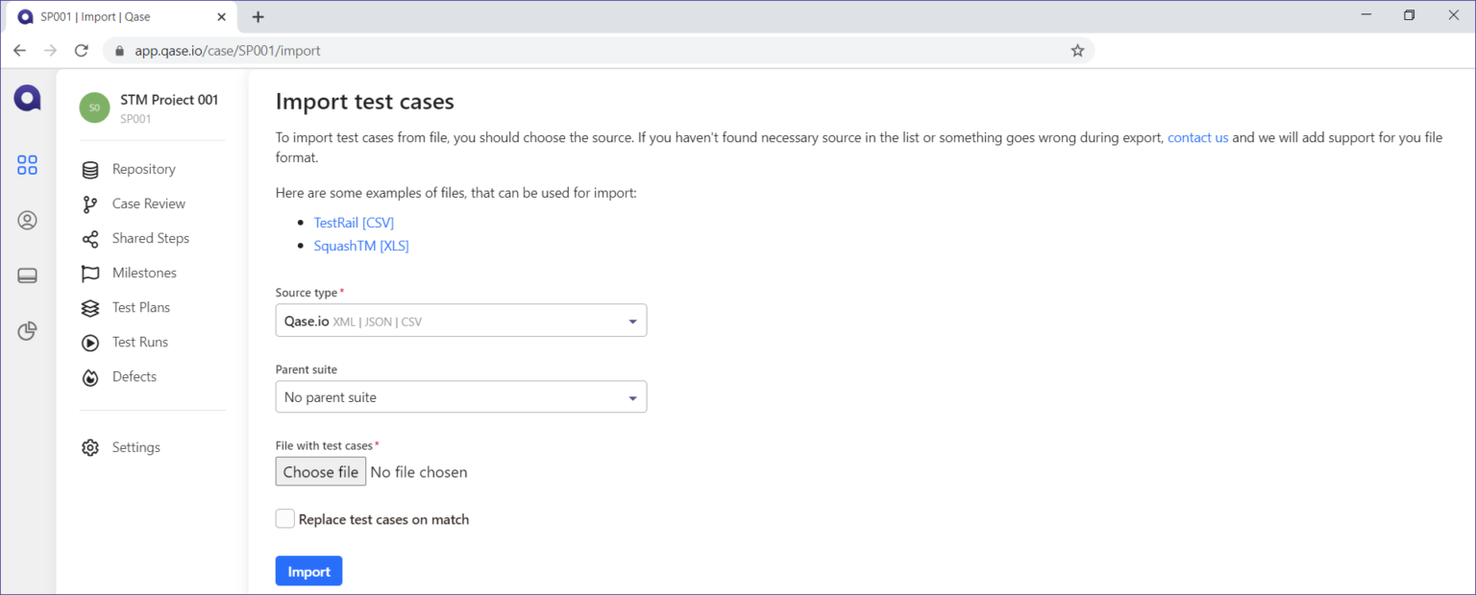Click the workspace card icon in the sidebar
This screenshot has width=1476, height=595.
[27, 275]
